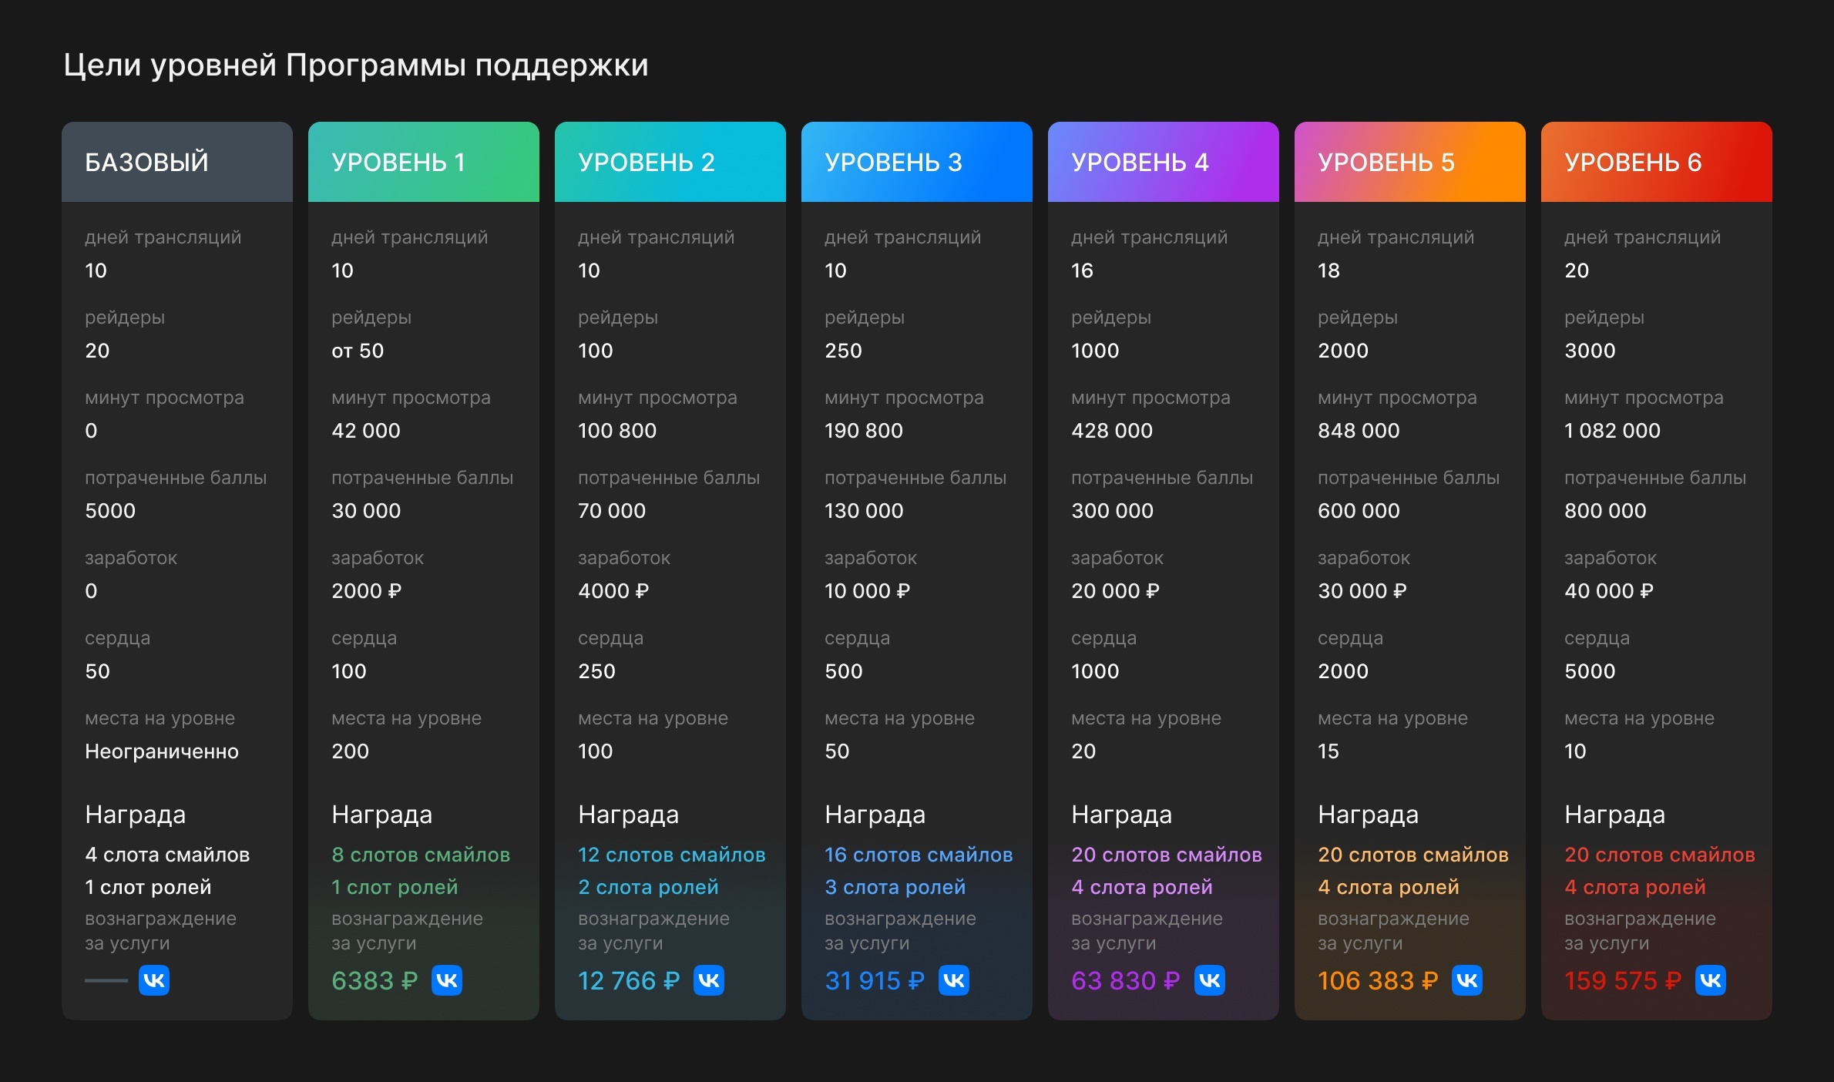Click the 16 broadcast days value
Viewport: 1834px width, 1082px height.
pyautogui.click(x=1082, y=270)
